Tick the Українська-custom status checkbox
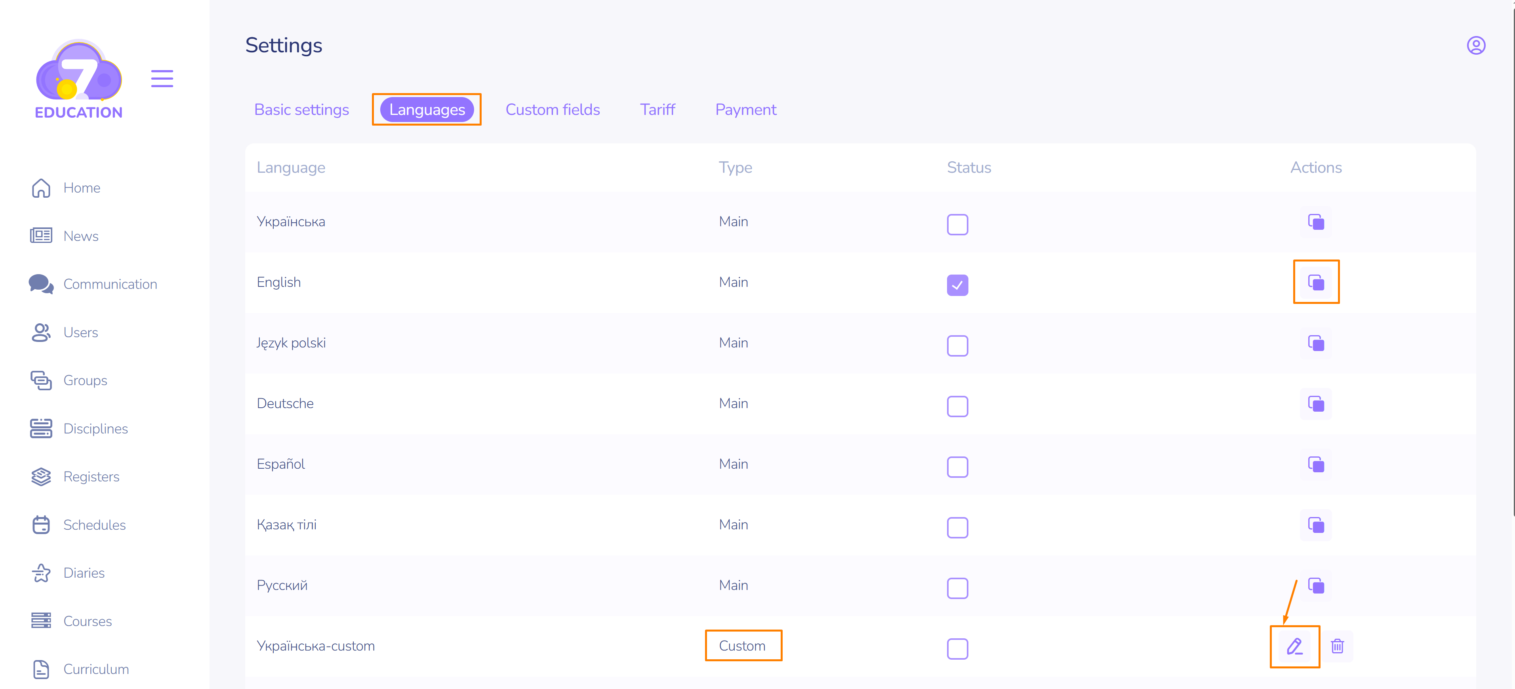Viewport: 1515px width, 689px height. (x=957, y=649)
